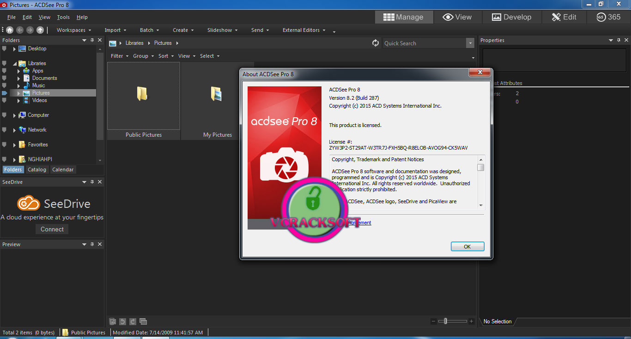
Task: Click the pictures icon at the start of the breadcrumb
Action: (x=113, y=43)
